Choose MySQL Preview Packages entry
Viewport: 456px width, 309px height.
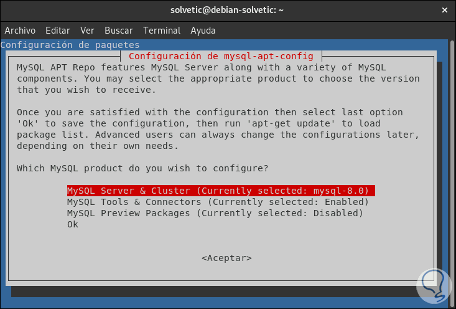pyautogui.click(x=215, y=213)
